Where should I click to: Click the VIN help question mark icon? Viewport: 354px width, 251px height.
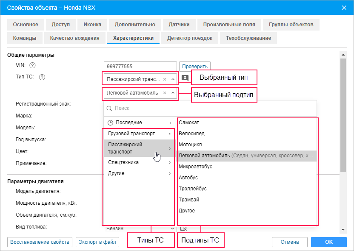click(x=32, y=65)
